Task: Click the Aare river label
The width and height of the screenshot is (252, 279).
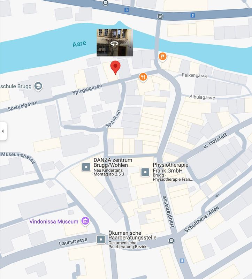Action: [x=79, y=44]
